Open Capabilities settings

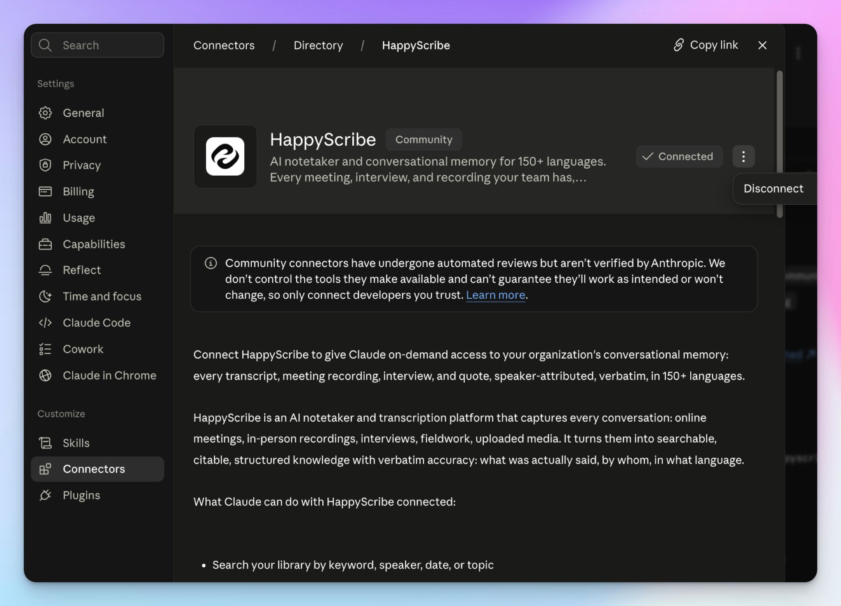point(97,244)
